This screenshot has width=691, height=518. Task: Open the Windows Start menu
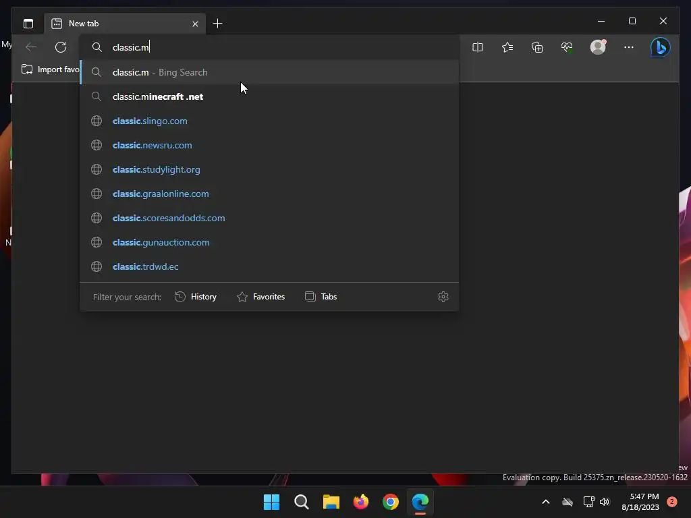click(x=271, y=502)
